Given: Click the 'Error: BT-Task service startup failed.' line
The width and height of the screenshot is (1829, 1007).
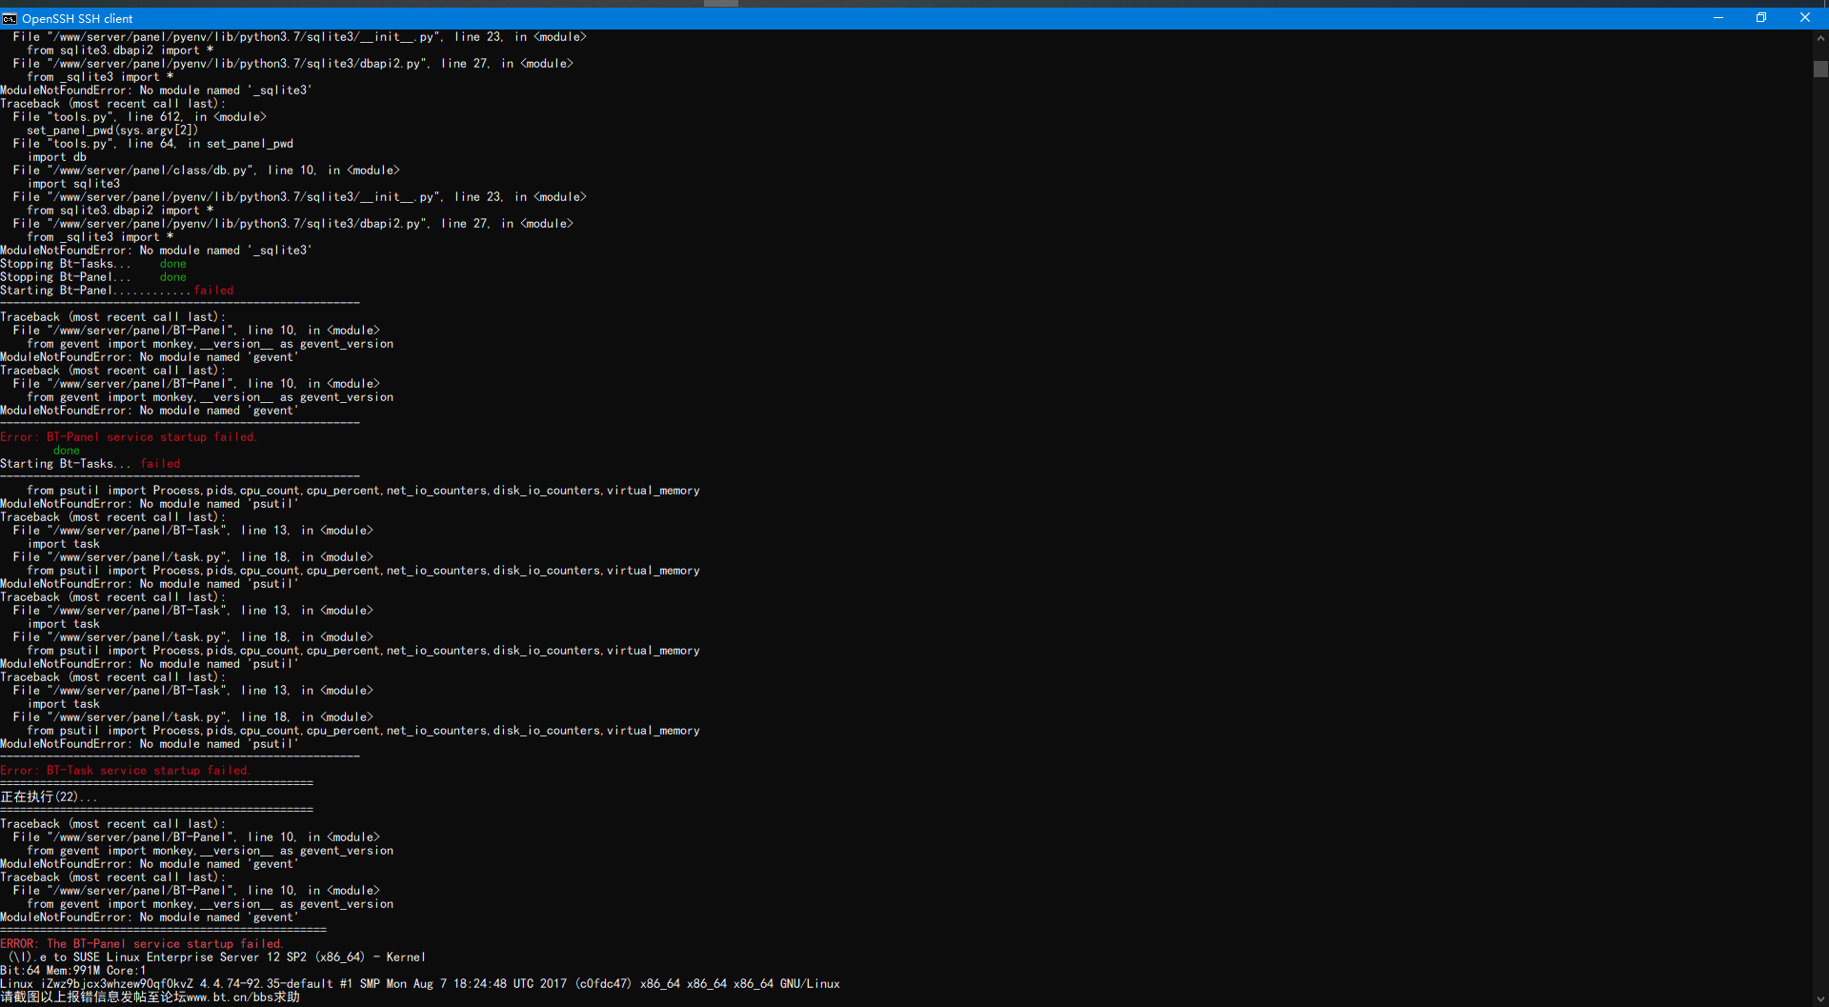Looking at the screenshot, I should point(125,771).
